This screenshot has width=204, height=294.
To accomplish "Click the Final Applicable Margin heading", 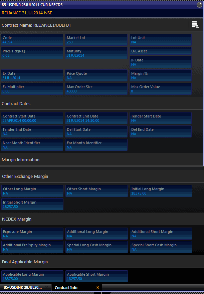I will 25,262.
